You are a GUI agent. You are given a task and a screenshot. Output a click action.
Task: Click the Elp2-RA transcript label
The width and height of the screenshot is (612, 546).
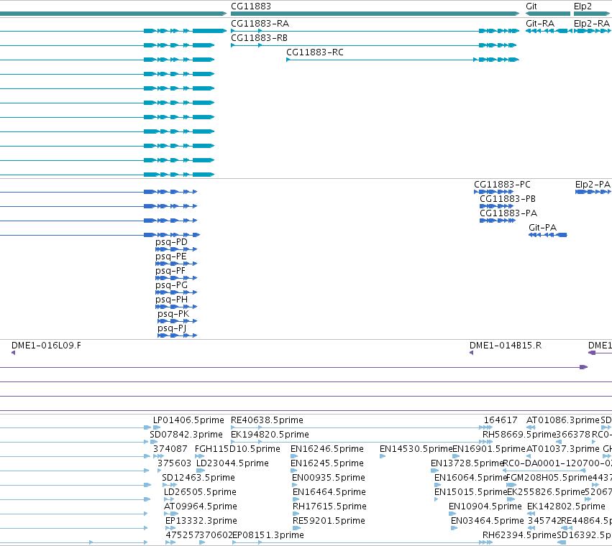[591, 24]
